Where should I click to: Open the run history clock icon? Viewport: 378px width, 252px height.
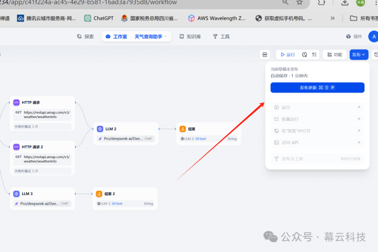coord(304,55)
